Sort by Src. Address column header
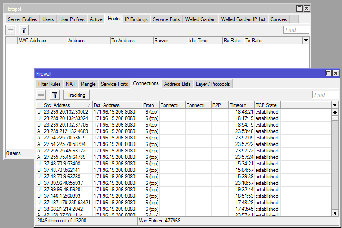Screen dimensions: 342x228 [x=67, y=105]
